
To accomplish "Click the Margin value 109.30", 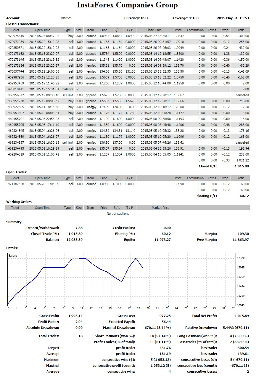I will [243, 234].
